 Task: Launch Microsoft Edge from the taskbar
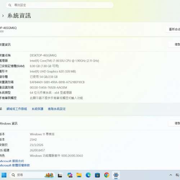click(x=88, y=175)
